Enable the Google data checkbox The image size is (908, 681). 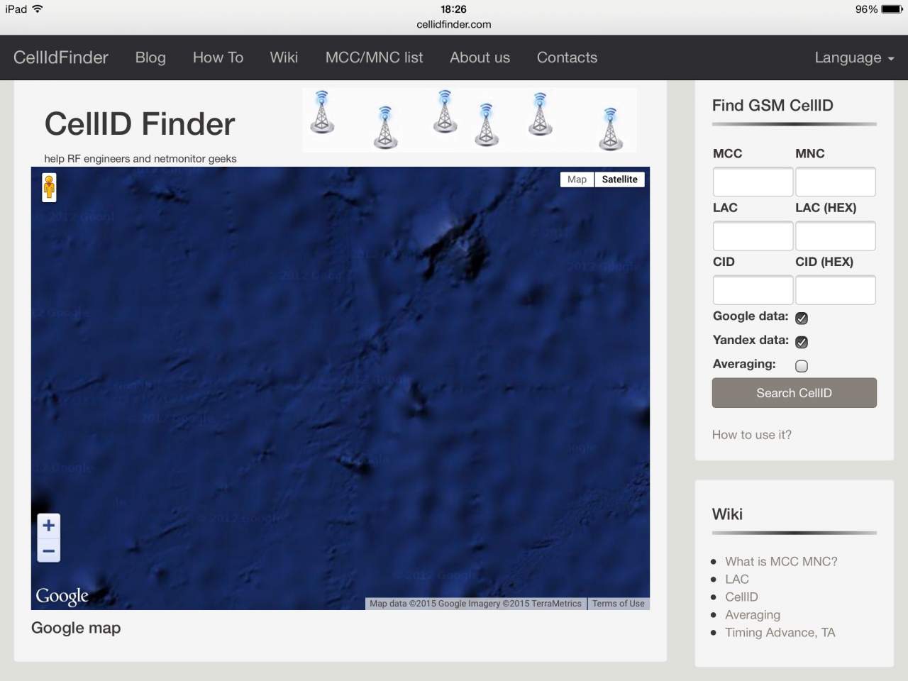[x=802, y=318]
